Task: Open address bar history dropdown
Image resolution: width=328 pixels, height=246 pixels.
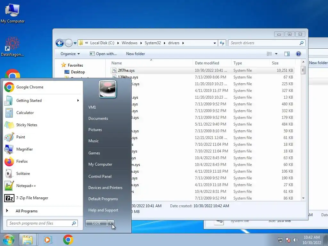Action: 215,43
